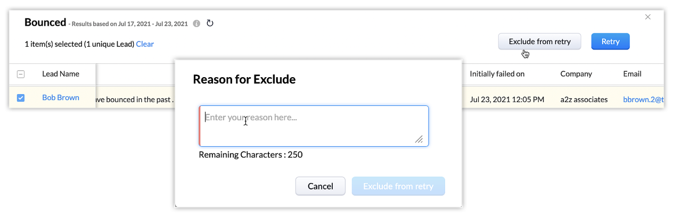673x216 pixels.
Task: Focus the reason text input field
Action: point(314,126)
